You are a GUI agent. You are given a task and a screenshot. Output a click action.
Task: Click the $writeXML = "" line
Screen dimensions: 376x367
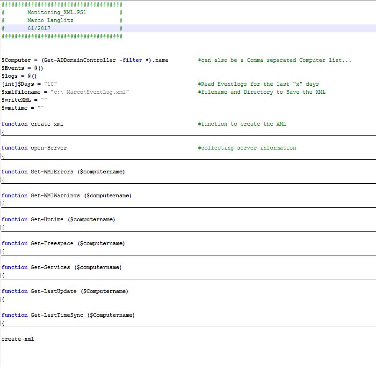24,100
